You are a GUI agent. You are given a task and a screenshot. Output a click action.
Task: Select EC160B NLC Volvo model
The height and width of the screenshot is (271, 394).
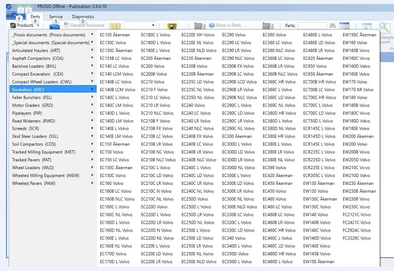tap(117, 199)
